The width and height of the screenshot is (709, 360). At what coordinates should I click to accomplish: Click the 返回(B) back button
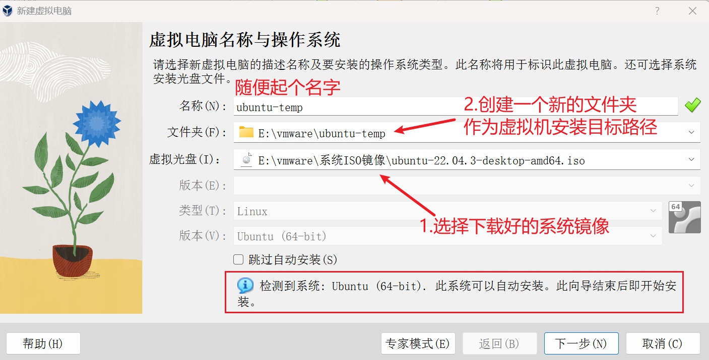pos(499,343)
